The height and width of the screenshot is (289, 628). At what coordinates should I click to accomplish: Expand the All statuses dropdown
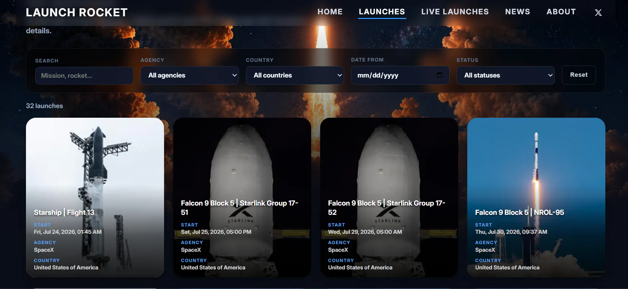506,75
